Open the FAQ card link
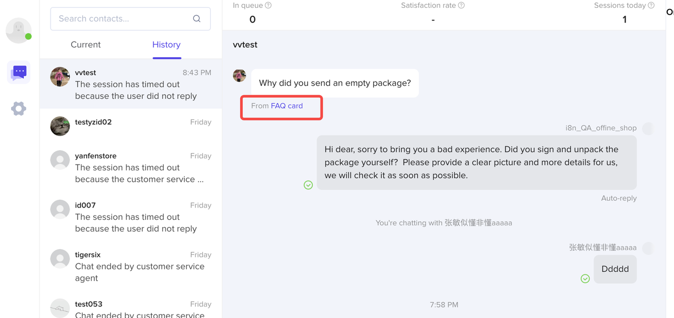The width and height of the screenshot is (674, 318). coord(287,106)
